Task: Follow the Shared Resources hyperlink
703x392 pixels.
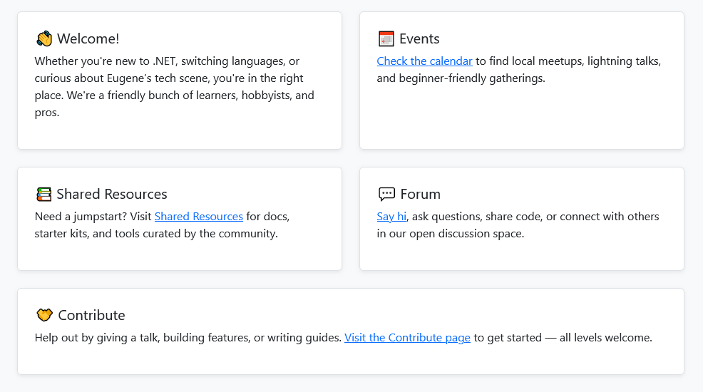Action: point(199,217)
